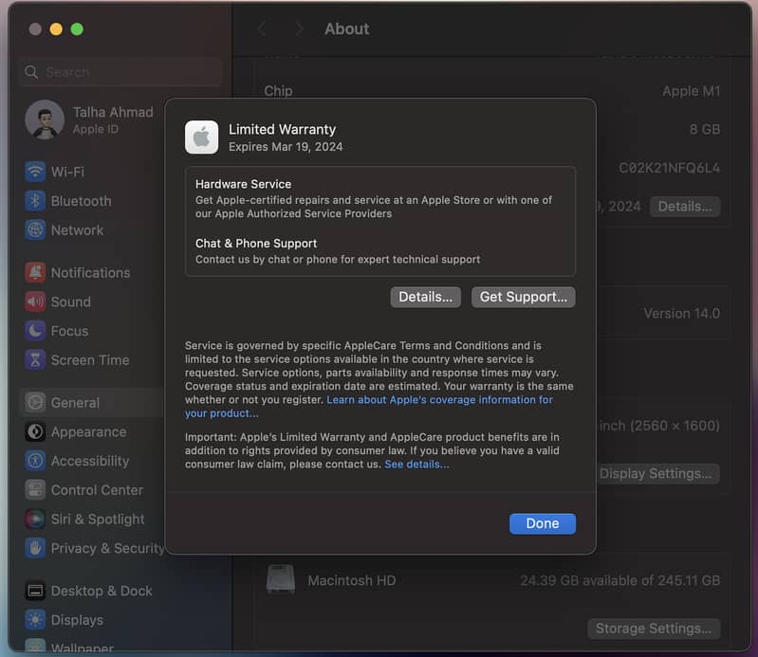Select Screen Time hourglass icon

tap(35, 360)
